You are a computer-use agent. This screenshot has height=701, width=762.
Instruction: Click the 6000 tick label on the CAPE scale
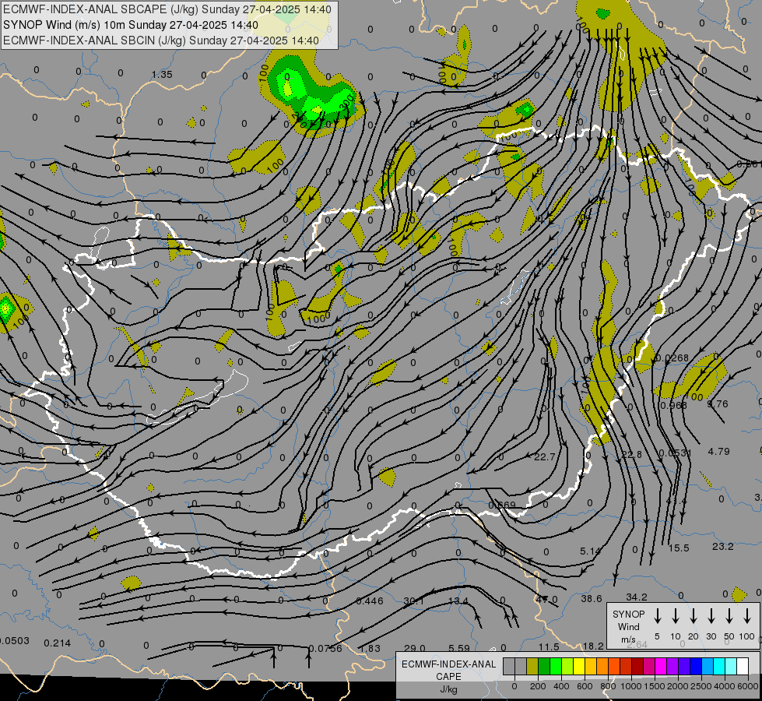pyautogui.click(x=748, y=686)
